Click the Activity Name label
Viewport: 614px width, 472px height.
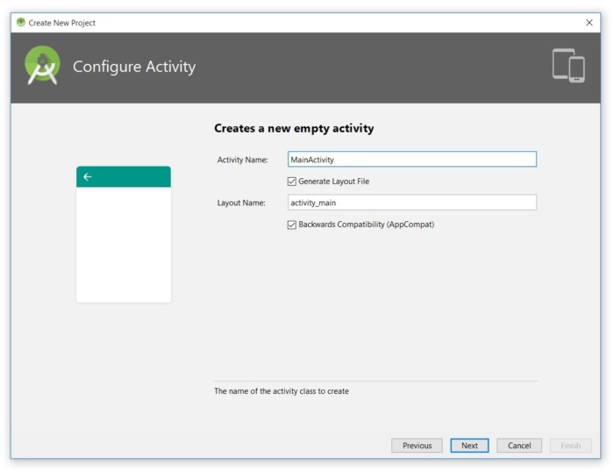pos(242,160)
